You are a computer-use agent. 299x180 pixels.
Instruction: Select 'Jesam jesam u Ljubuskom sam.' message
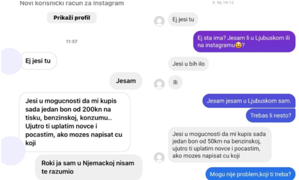pos(249,101)
